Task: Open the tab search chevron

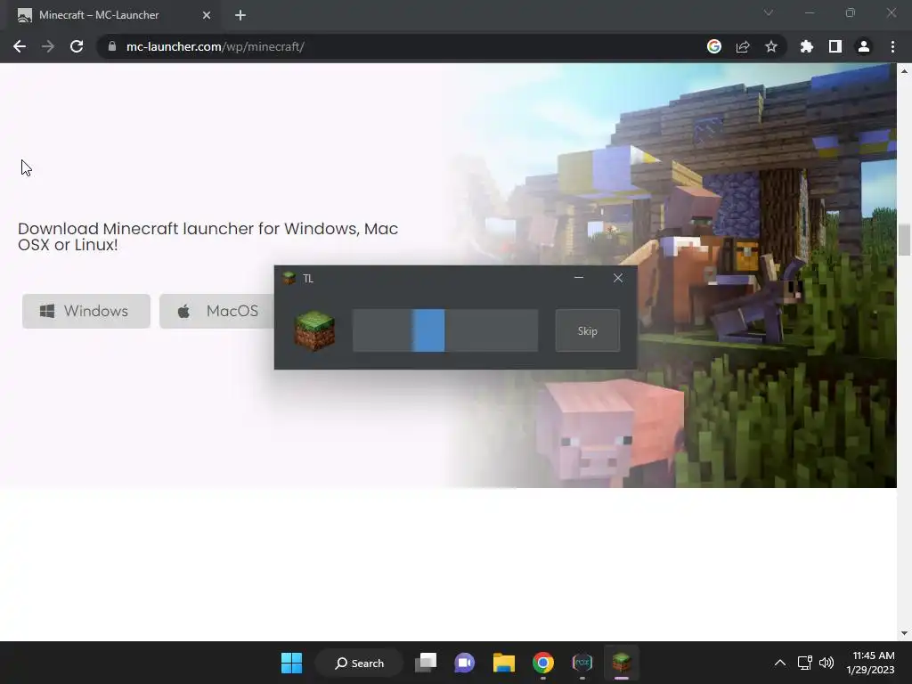Action: click(x=769, y=12)
